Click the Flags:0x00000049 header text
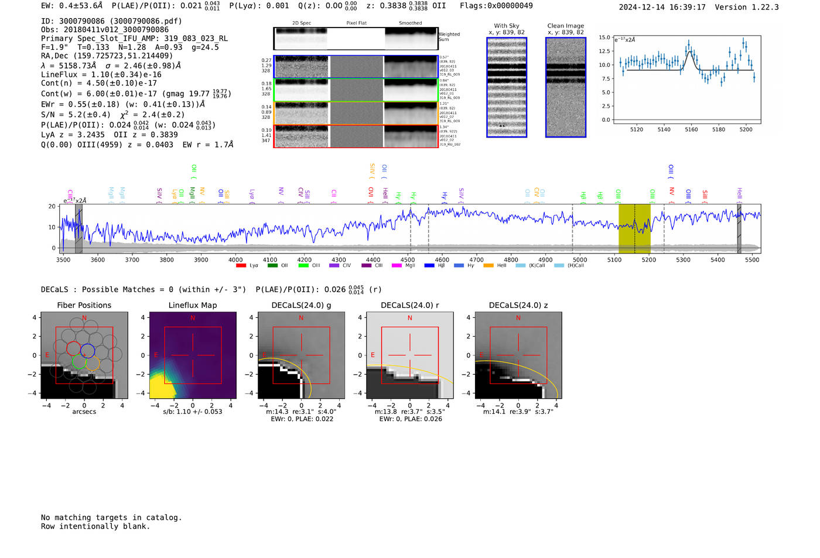820x558 pixels. pyautogui.click(x=496, y=6)
